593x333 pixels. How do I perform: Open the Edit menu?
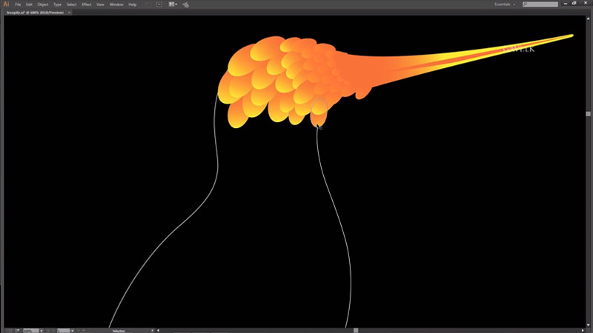(29, 4)
